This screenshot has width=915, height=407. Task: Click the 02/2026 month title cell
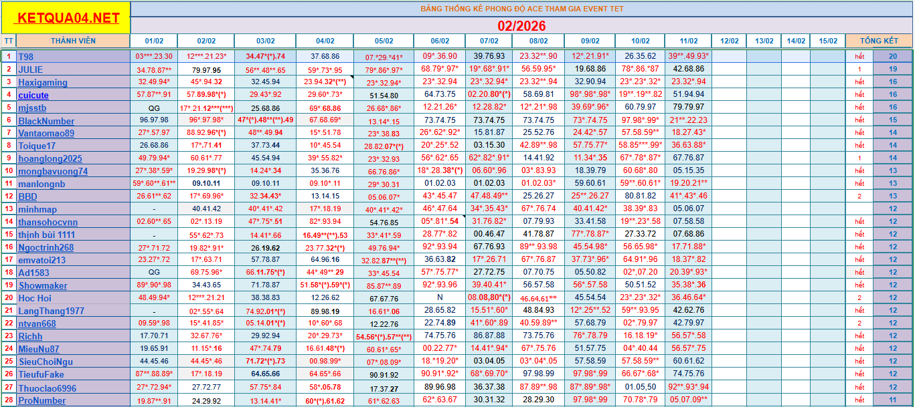pyautogui.click(x=521, y=26)
